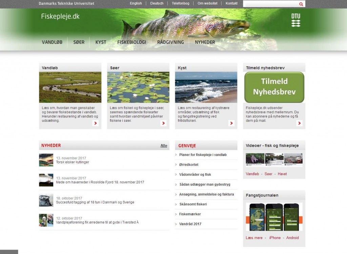Open the Kyst card red arrow
The image size is (347, 254).
231,123
